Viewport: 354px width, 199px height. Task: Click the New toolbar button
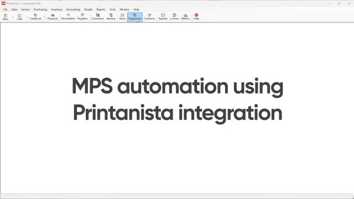pos(6,17)
